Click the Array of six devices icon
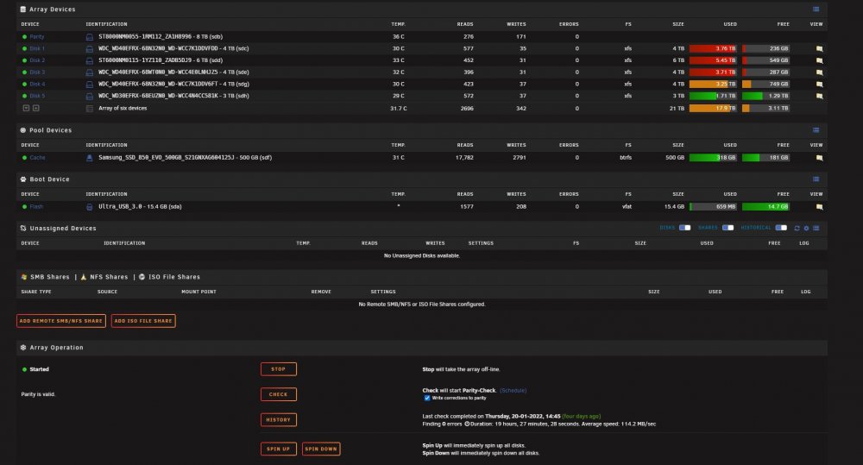 pyautogui.click(x=89, y=109)
